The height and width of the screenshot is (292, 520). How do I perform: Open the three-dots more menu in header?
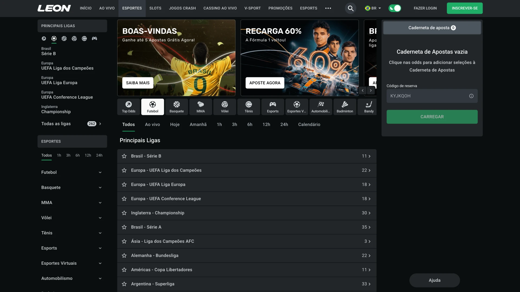coord(328,8)
